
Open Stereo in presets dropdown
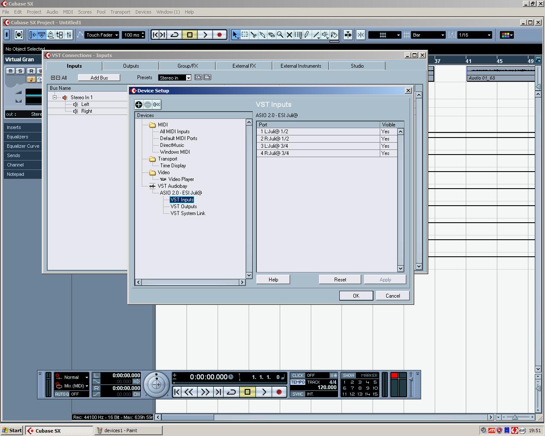(175, 77)
